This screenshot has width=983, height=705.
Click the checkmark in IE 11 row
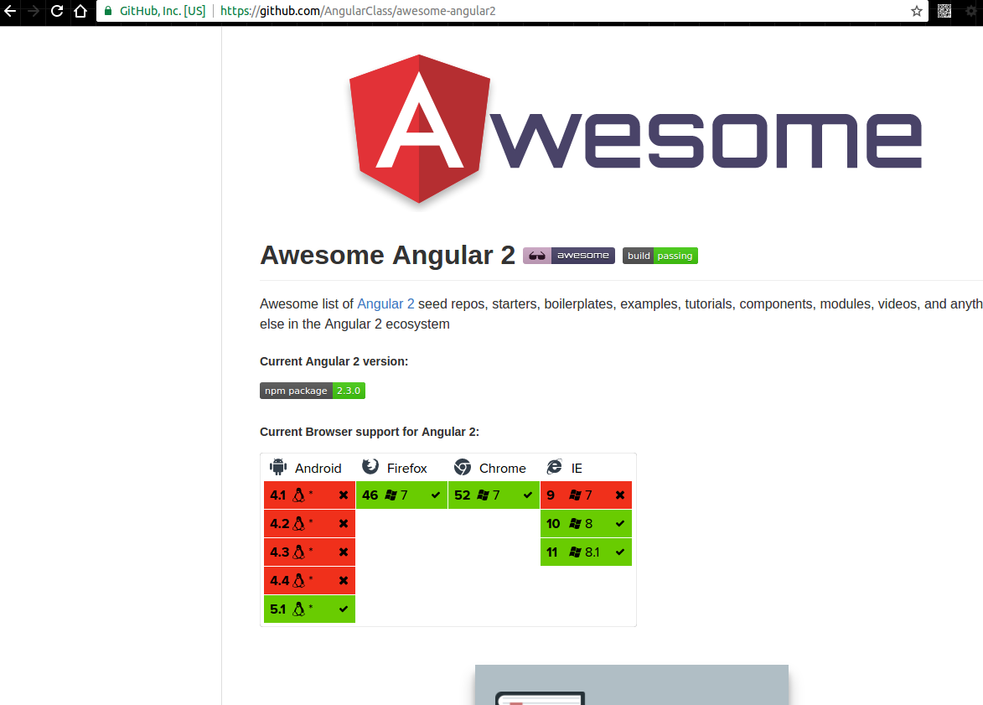(x=620, y=552)
